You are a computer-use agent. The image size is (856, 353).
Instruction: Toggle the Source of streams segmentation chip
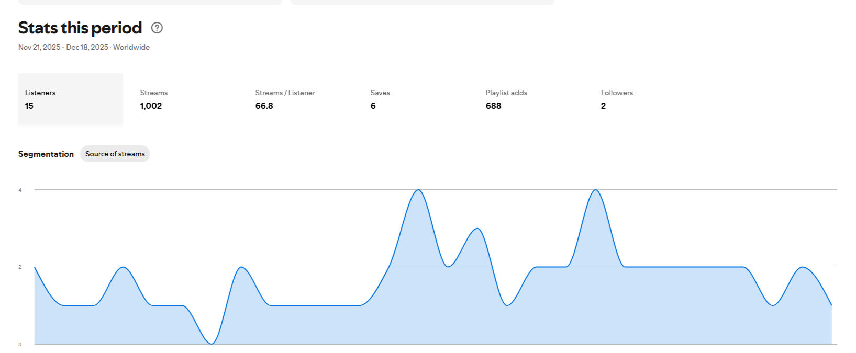115,154
